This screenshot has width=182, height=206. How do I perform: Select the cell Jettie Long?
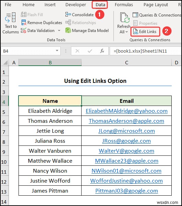(50, 131)
